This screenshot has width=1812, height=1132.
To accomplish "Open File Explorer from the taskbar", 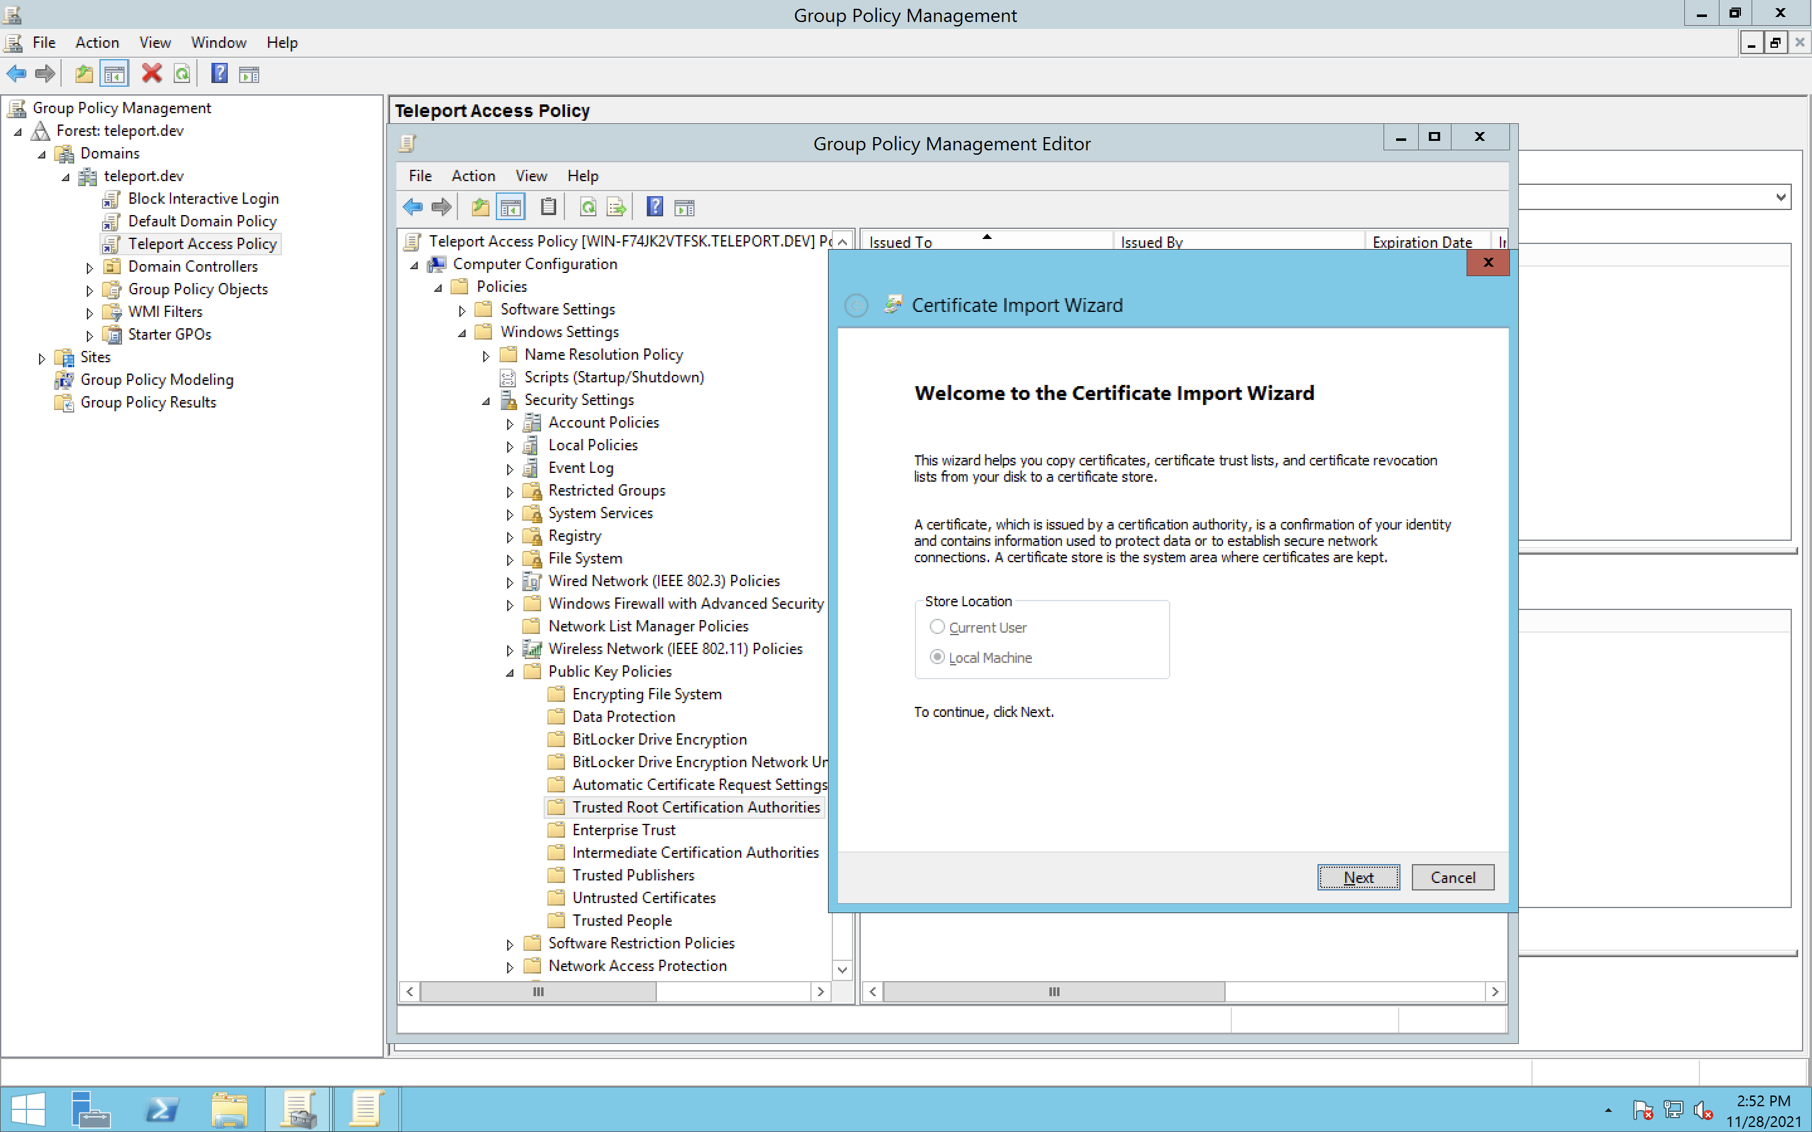I will click(229, 1109).
